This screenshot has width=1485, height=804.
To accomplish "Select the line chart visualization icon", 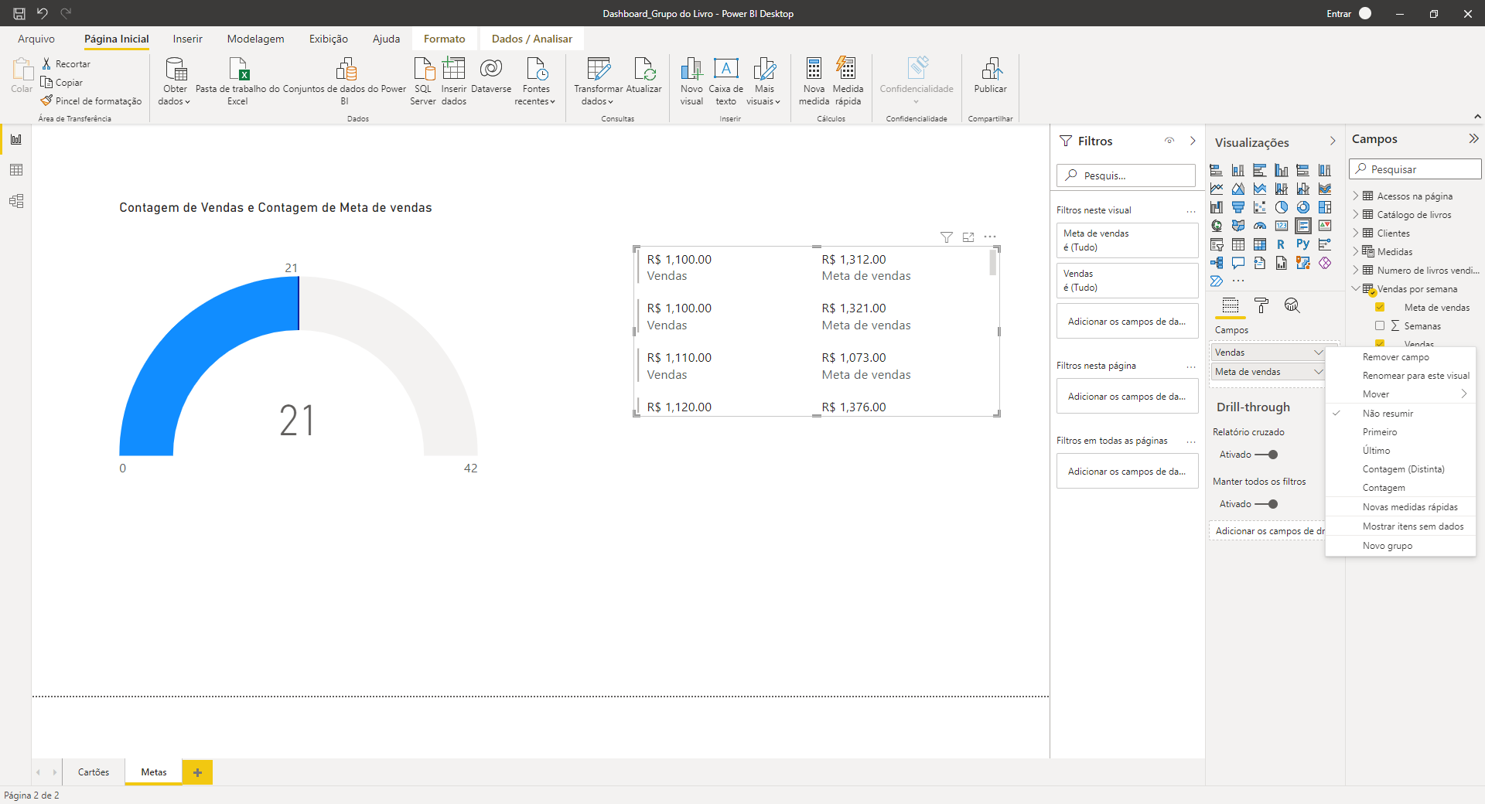I will tap(1217, 189).
